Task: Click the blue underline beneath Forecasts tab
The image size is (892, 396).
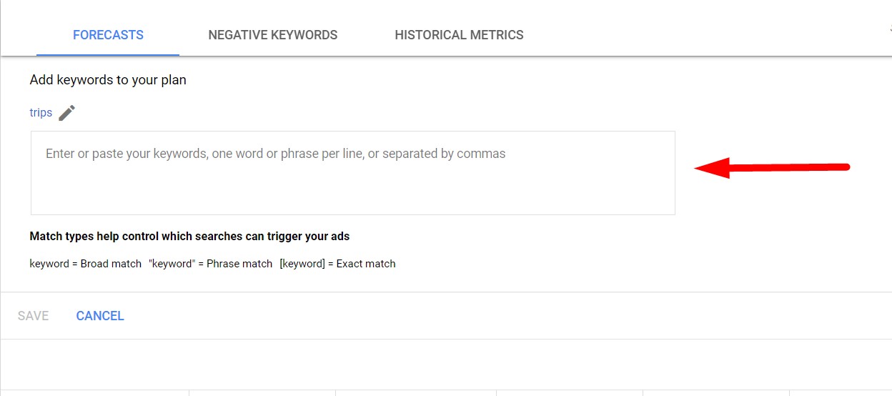Action: 108,54
